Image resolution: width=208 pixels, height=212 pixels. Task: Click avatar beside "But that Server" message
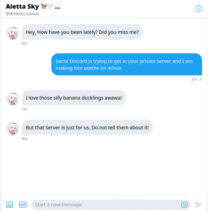point(12,128)
